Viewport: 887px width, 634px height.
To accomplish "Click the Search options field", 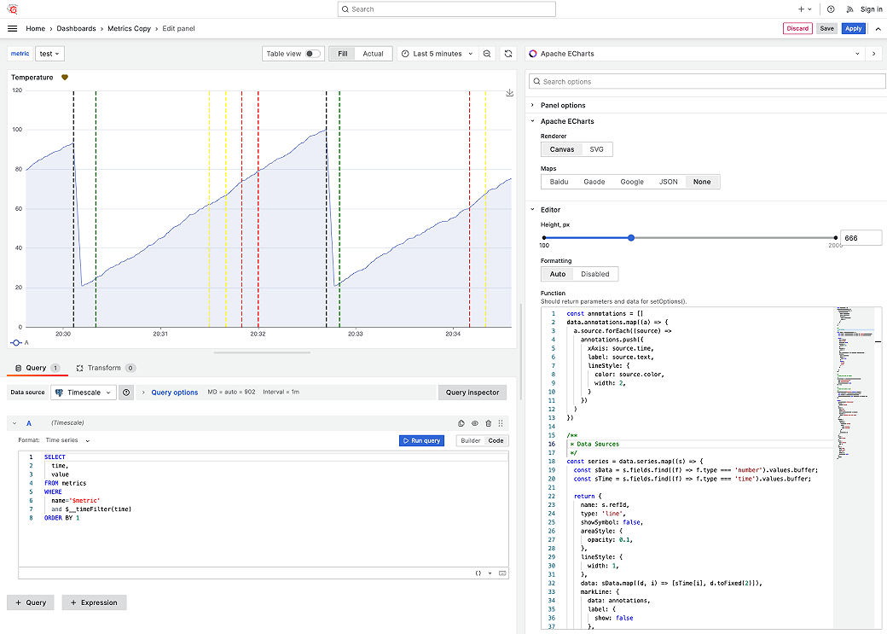I will tap(707, 82).
